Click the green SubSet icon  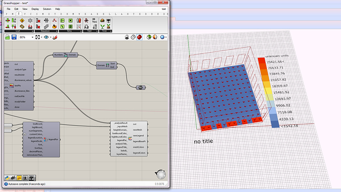(71, 27)
